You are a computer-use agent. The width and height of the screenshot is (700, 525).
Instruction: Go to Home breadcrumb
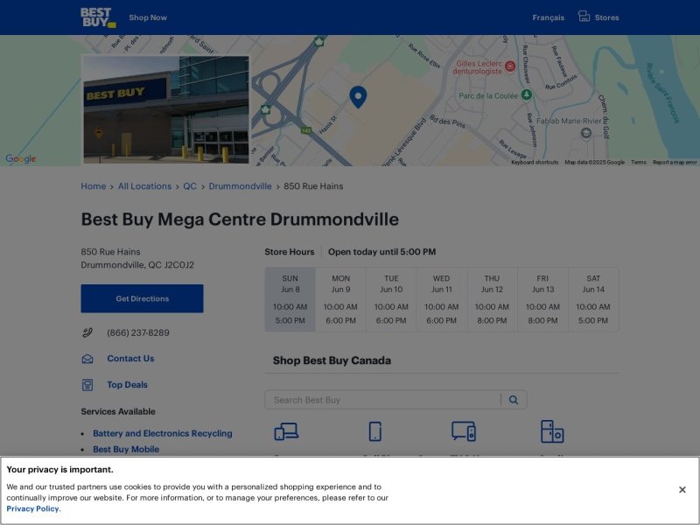pyautogui.click(x=94, y=186)
